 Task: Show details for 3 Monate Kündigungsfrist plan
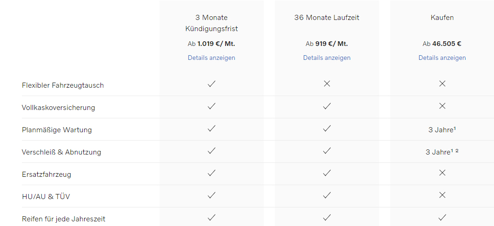click(x=212, y=58)
